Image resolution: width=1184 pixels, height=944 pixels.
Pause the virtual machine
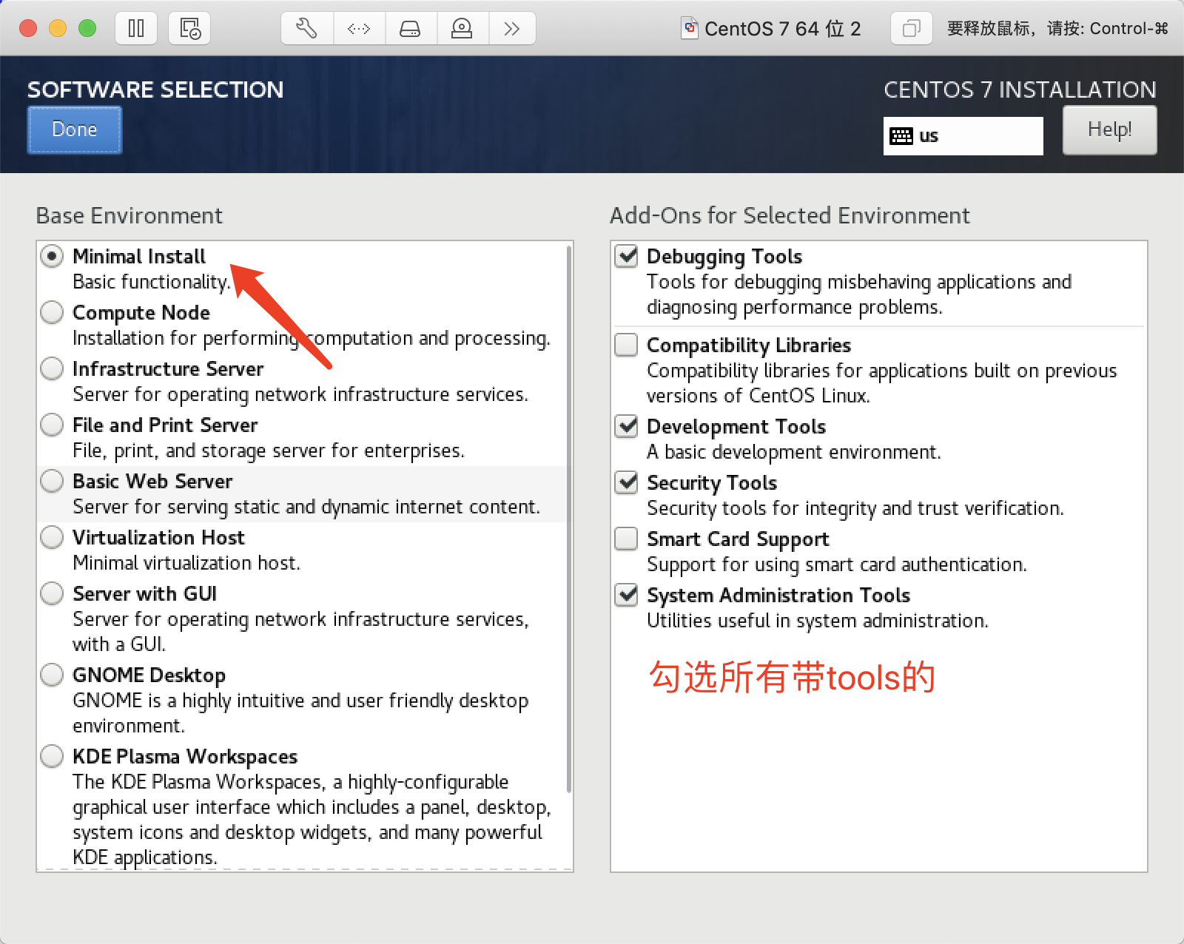point(136,29)
